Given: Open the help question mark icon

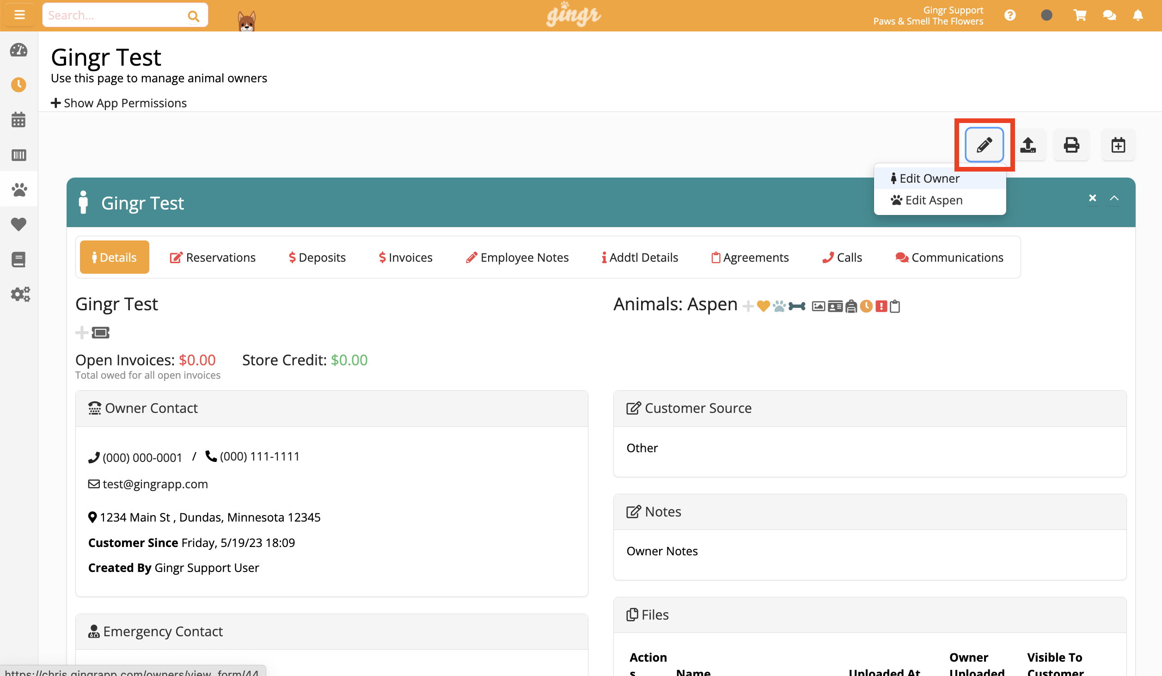Looking at the screenshot, I should [1010, 15].
